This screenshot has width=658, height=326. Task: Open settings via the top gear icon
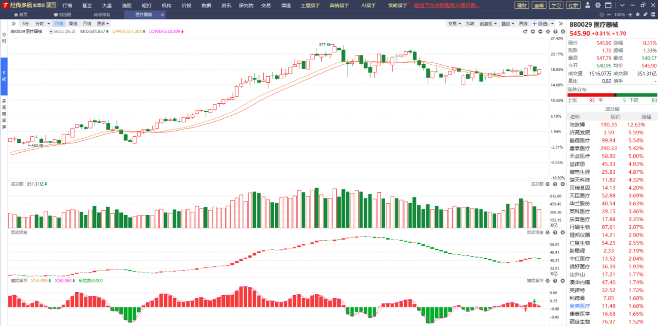(x=598, y=5)
